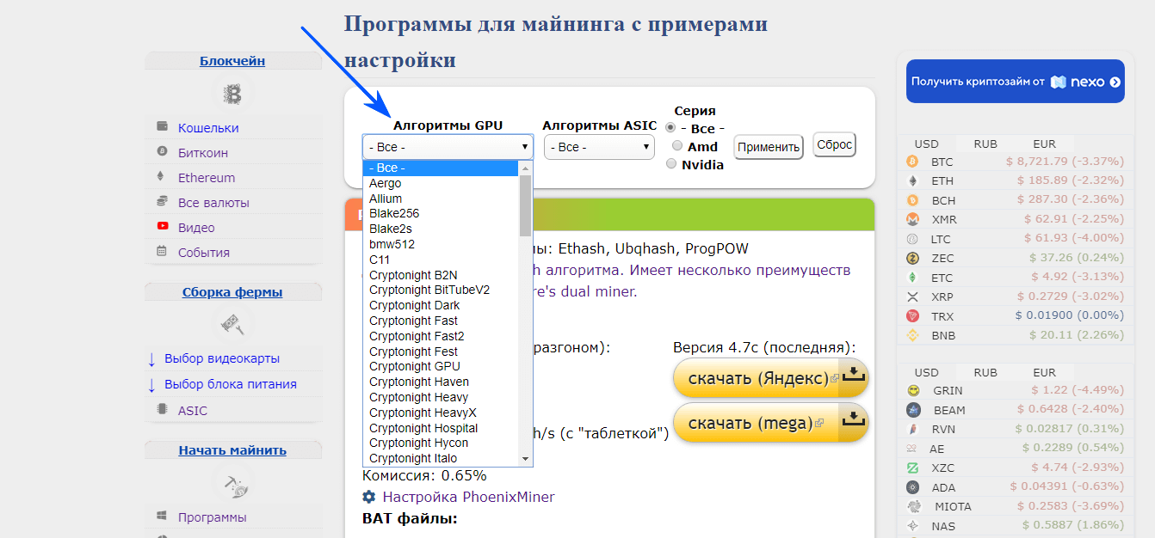Choose Blake256 in the algorithm list

click(x=442, y=213)
